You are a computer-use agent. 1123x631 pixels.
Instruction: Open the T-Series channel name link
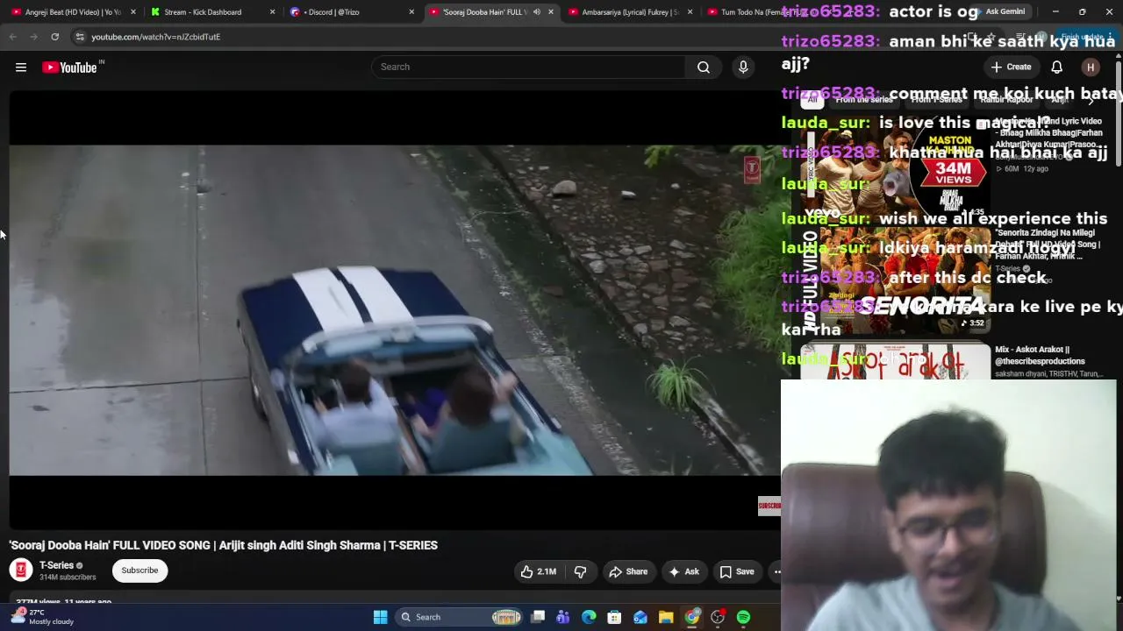[x=56, y=565]
